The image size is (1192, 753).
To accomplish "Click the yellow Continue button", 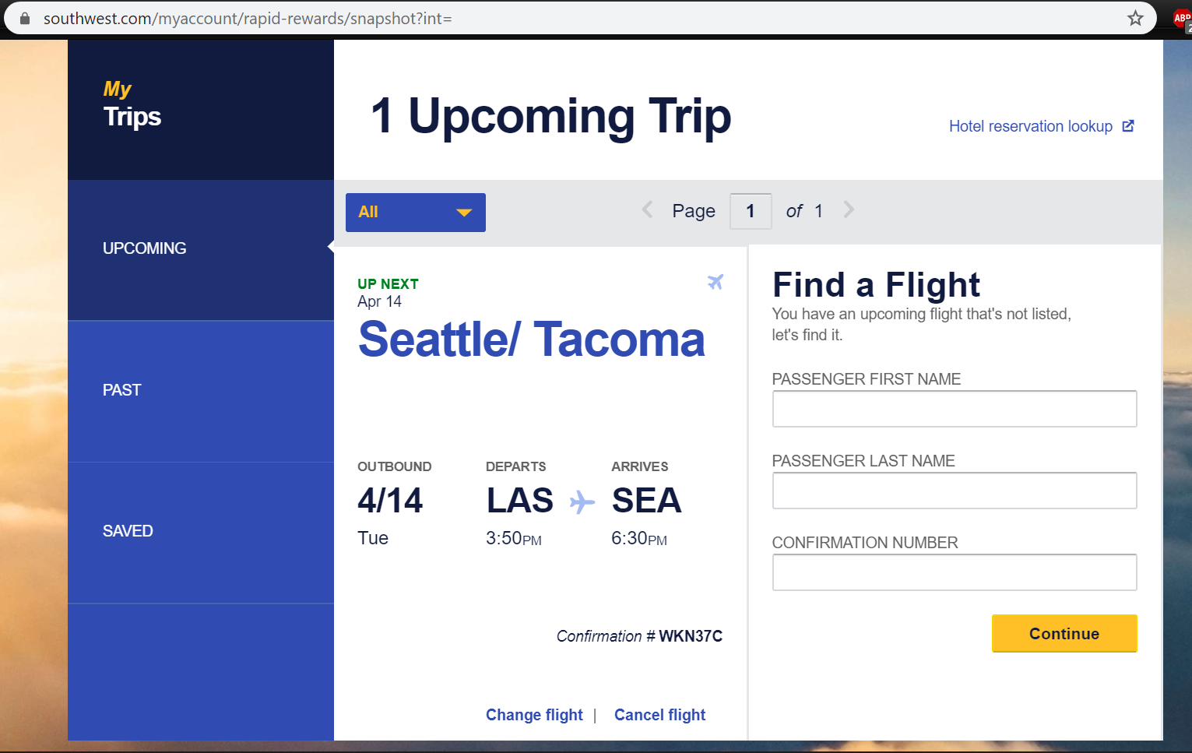I will (1064, 634).
